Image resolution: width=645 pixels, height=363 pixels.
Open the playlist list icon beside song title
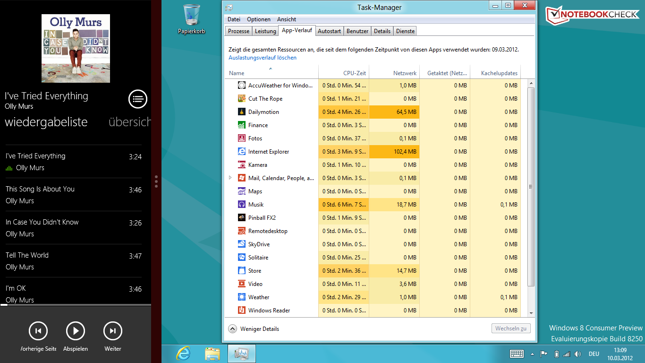click(x=138, y=99)
